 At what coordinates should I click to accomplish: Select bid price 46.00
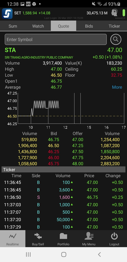(x=54, y=158)
